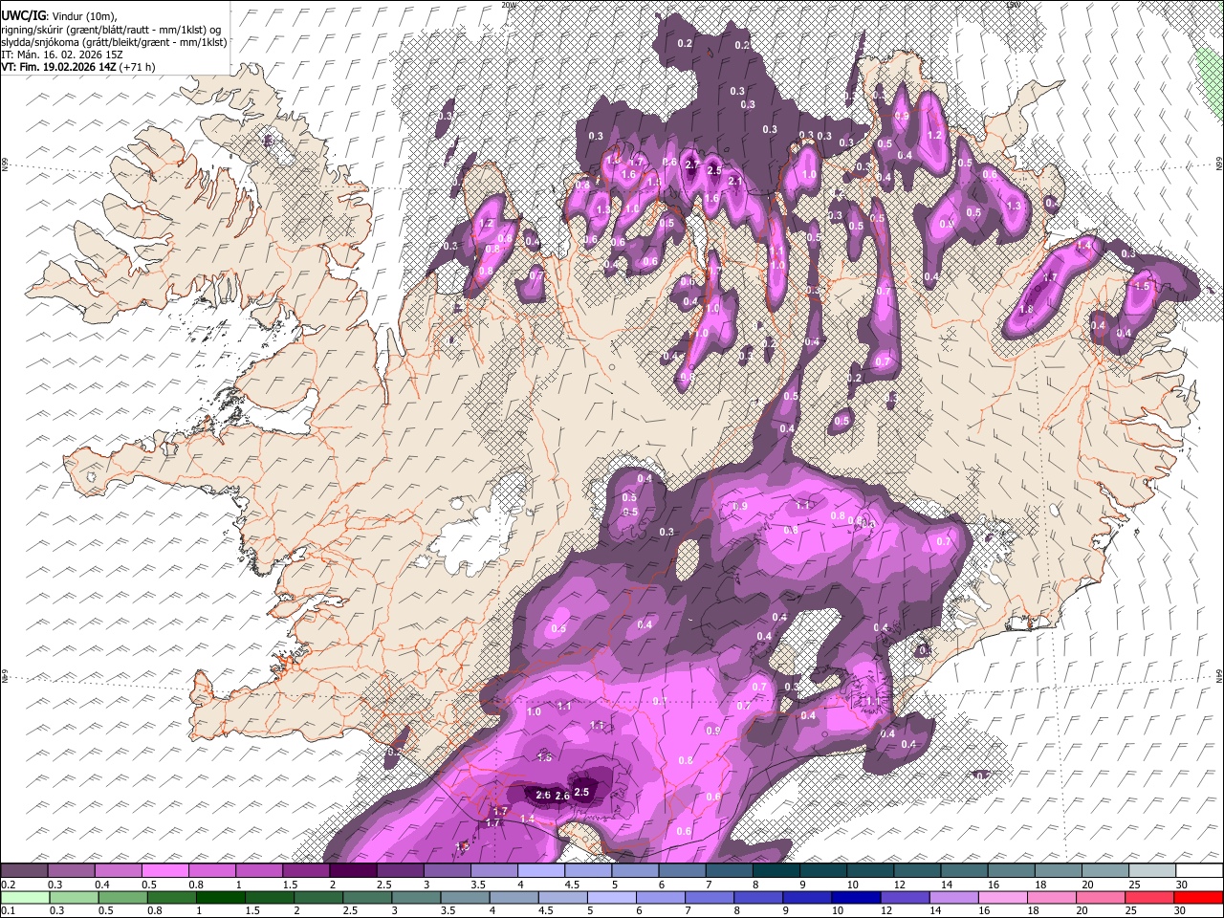Pick the snow legend swatch between 10 and 12
Viewport: 1224px width, 918px height.
click(x=869, y=870)
